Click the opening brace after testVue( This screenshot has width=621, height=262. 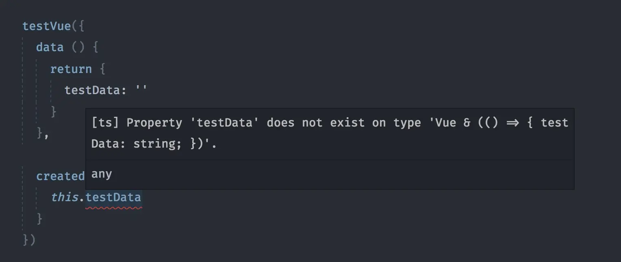click(x=82, y=26)
